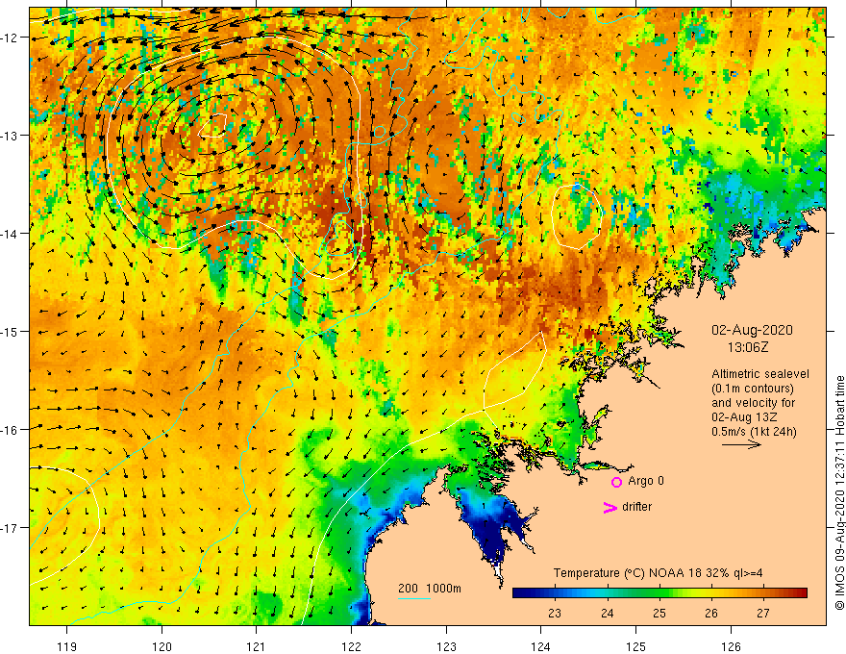
Task: Click the longitude axis label 121
Action: pyautogui.click(x=257, y=646)
